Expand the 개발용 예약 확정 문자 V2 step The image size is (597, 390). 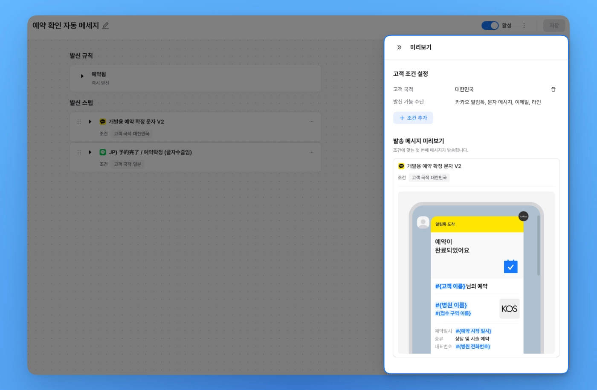pyautogui.click(x=90, y=122)
